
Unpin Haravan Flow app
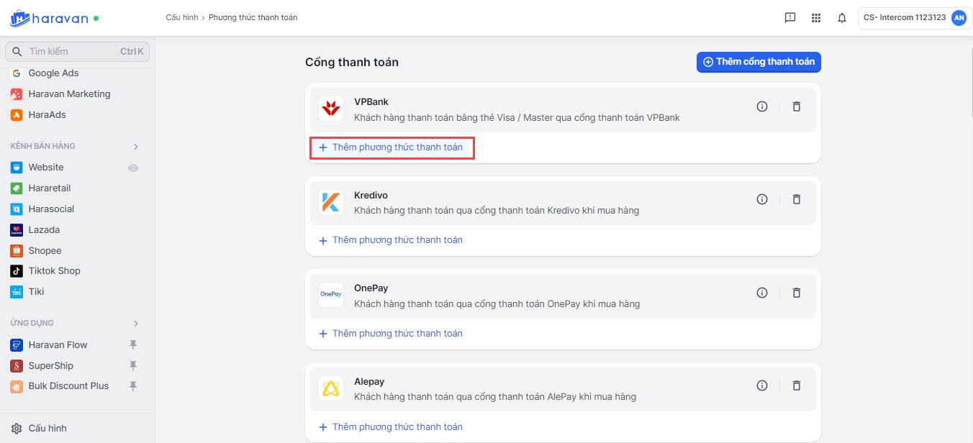tap(133, 345)
